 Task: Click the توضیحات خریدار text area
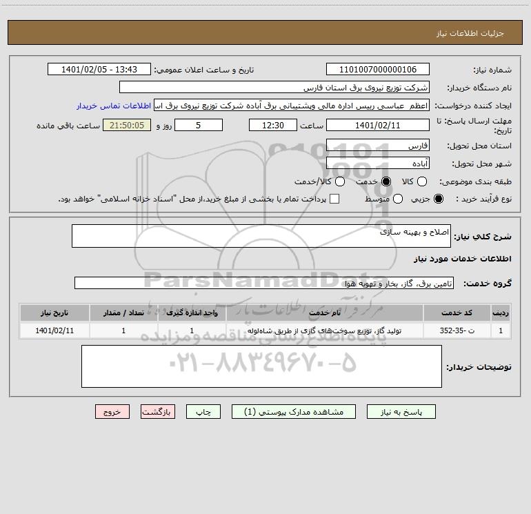261,366
